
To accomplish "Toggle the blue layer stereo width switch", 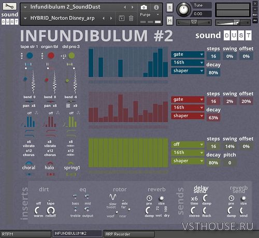I will click(28, 64).
